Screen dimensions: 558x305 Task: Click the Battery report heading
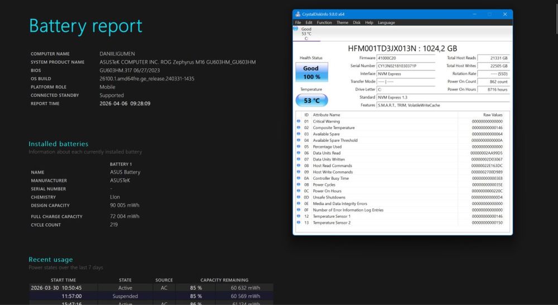(86, 26)
